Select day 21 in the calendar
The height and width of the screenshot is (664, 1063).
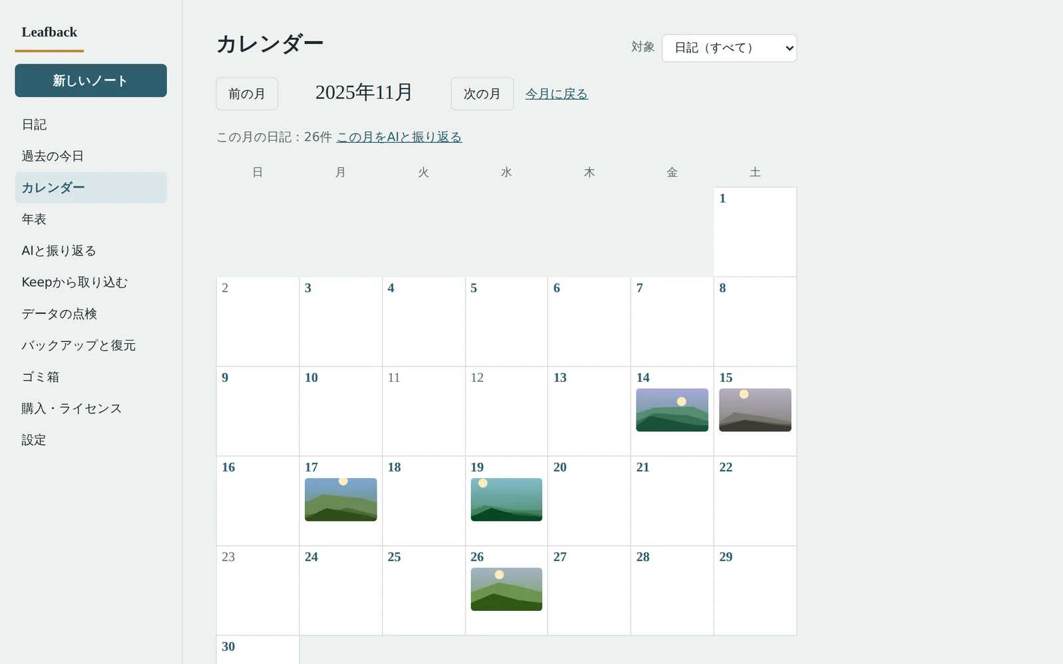click(672, 501)
